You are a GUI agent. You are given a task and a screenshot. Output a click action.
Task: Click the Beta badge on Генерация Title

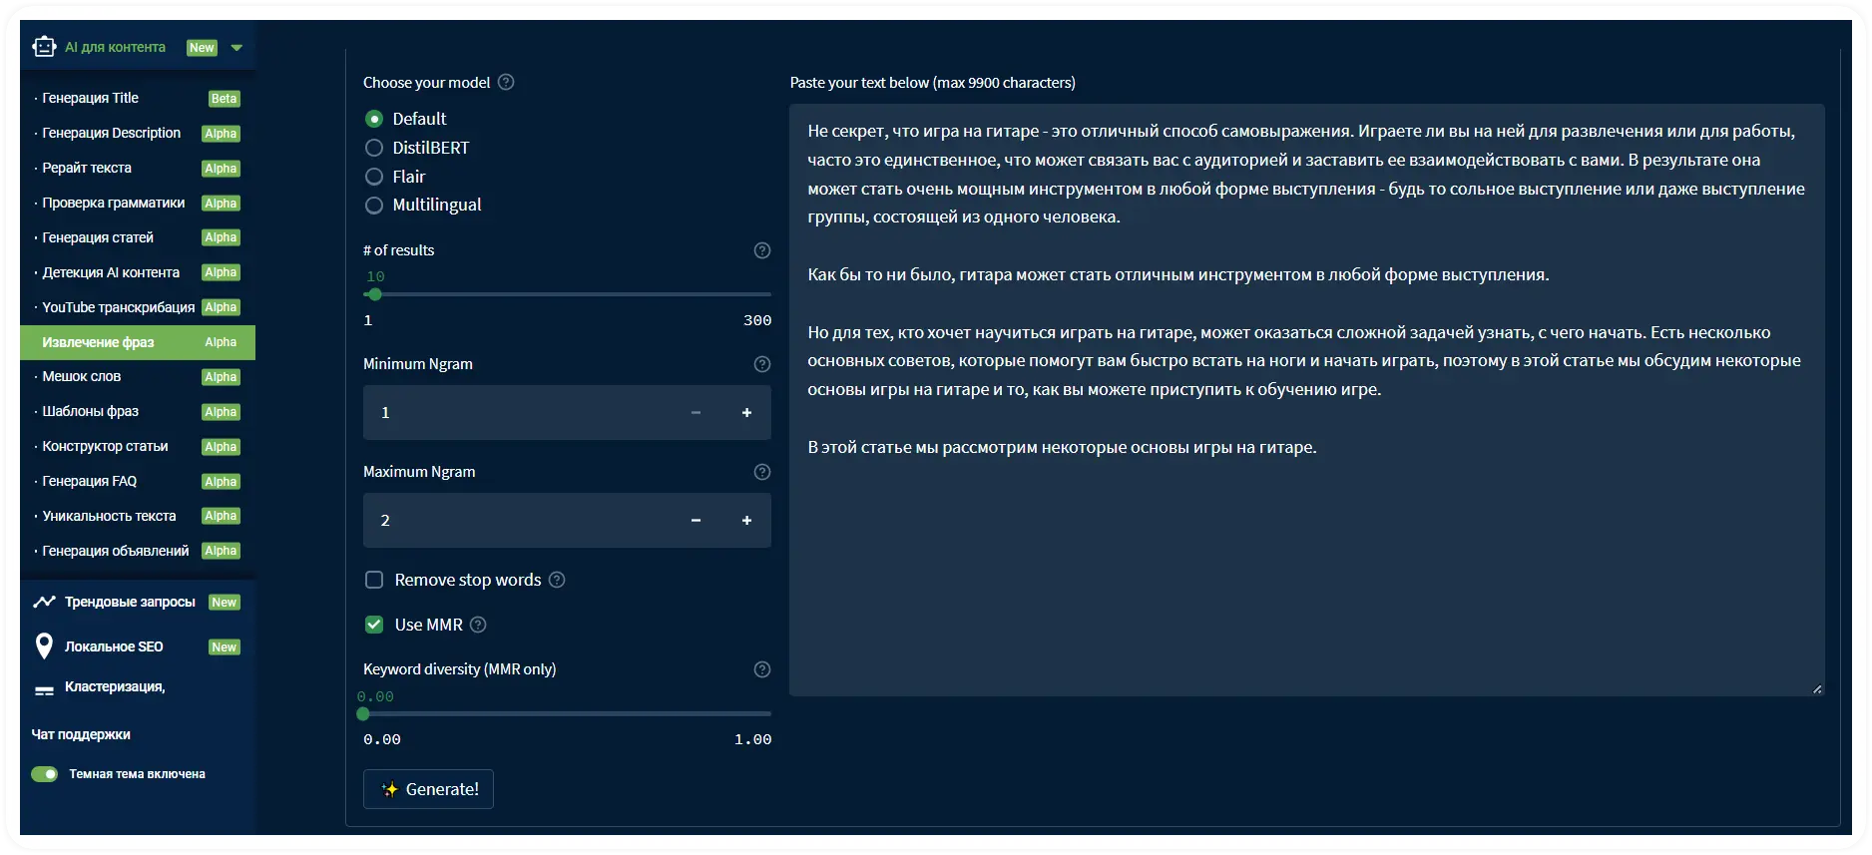pyautogui.click(x=225, y=99)
